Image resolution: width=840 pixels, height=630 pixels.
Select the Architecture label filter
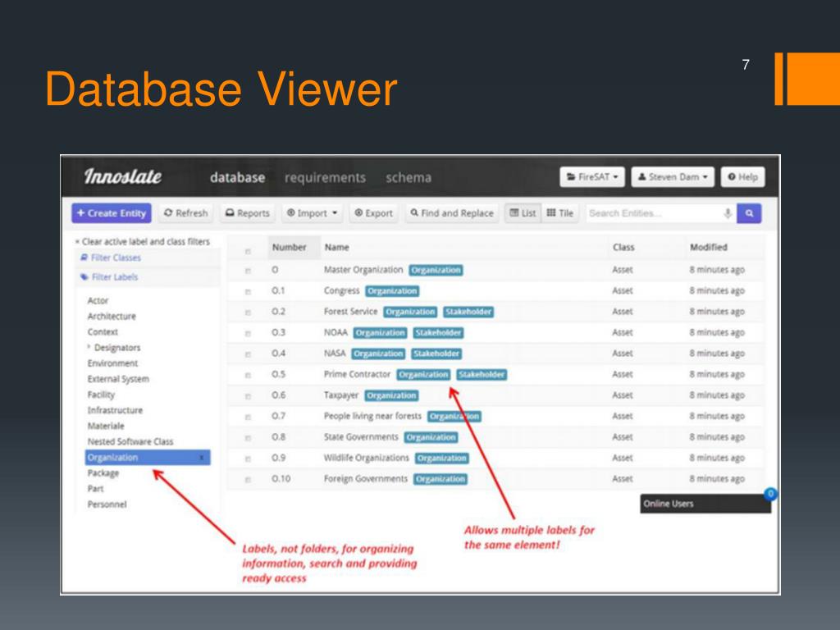tap(112, 316)
